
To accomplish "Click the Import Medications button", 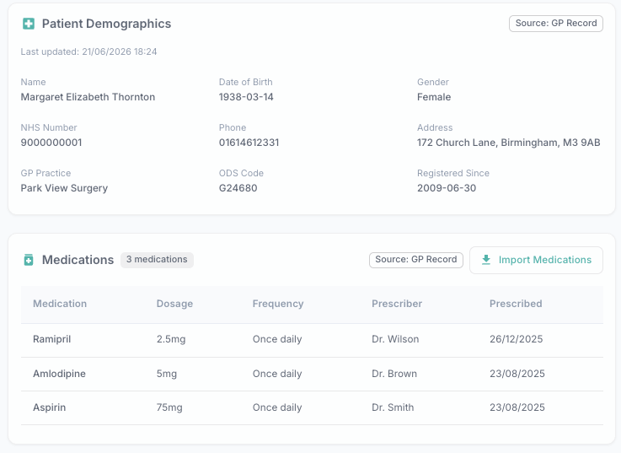I will click(x=536, y=260).
